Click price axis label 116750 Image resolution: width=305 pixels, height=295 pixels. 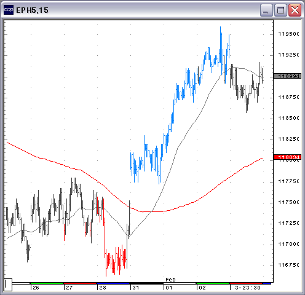click(288, 265)
